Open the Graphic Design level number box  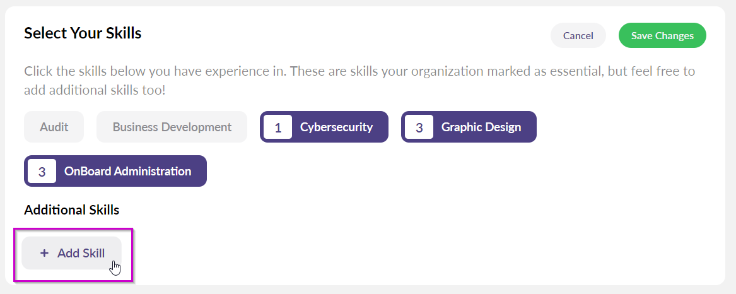419,127
